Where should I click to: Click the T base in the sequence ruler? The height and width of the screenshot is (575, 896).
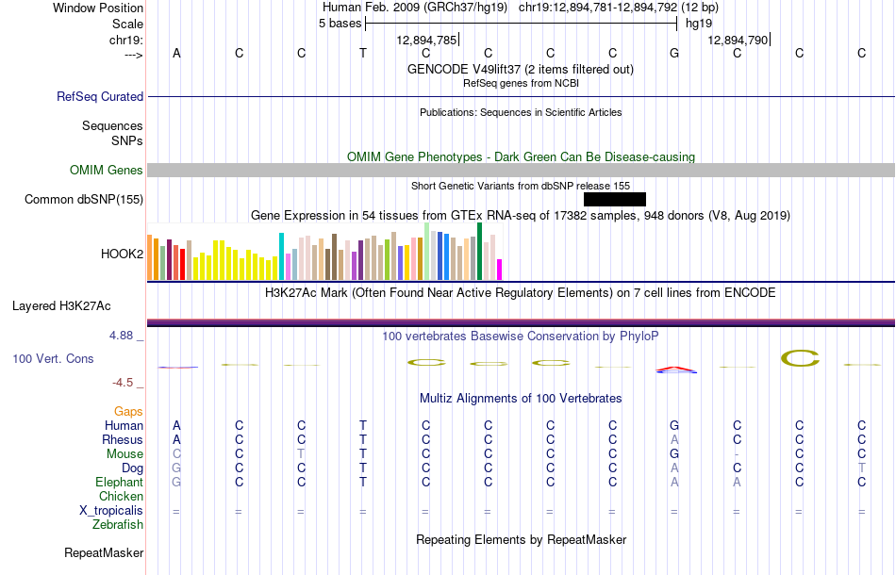pyautogui.click(x=363, y=53)
